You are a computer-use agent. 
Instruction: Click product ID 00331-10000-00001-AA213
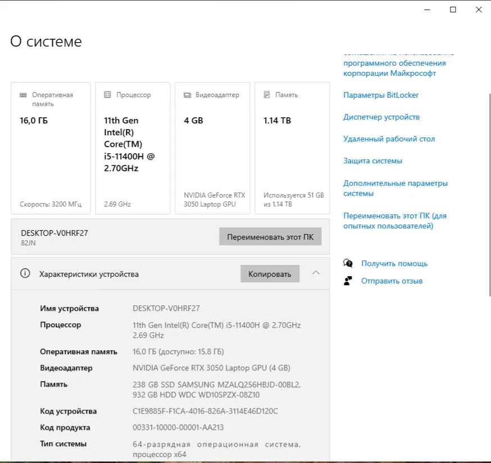pos(178,427)
